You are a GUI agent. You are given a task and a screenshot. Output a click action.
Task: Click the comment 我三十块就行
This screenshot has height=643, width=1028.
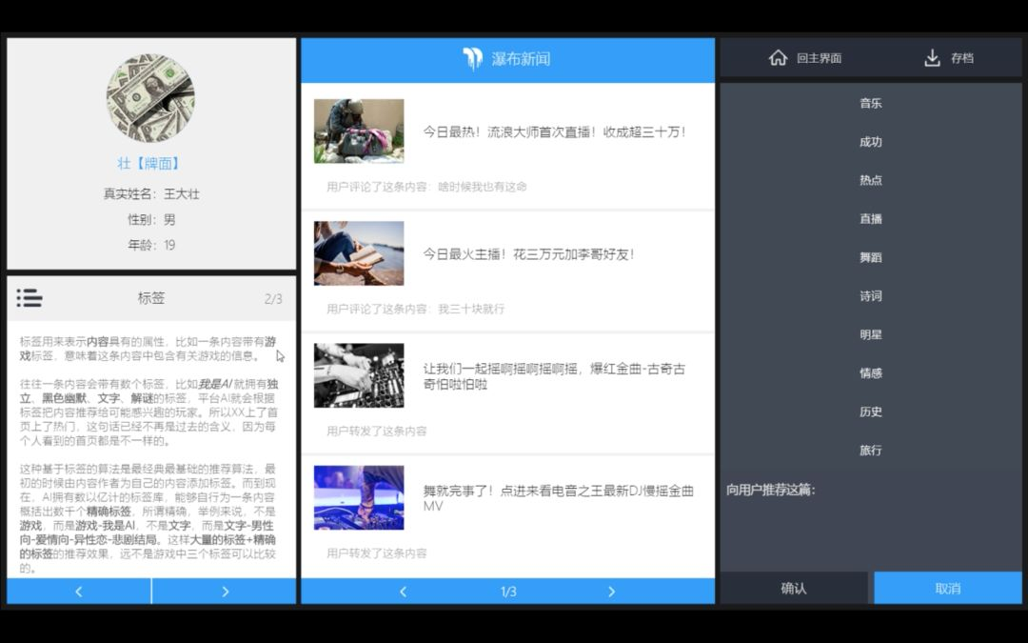click(x=471, y=309)
